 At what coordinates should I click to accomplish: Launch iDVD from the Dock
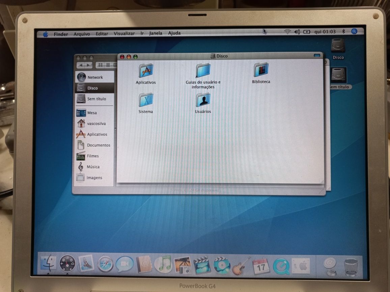coord(221,266)
